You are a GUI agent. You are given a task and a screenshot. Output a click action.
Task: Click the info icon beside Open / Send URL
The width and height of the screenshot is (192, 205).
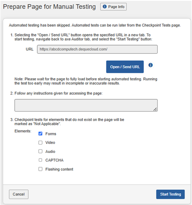click(151, 65)
